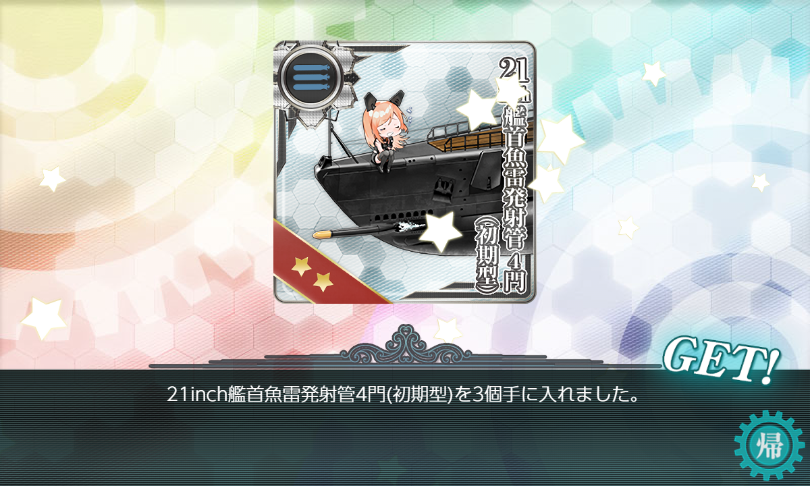Viewport: 810px width, 486px height.
Task: Select the 21inch torpedo tube equipment card
Action: coord(404,171)
